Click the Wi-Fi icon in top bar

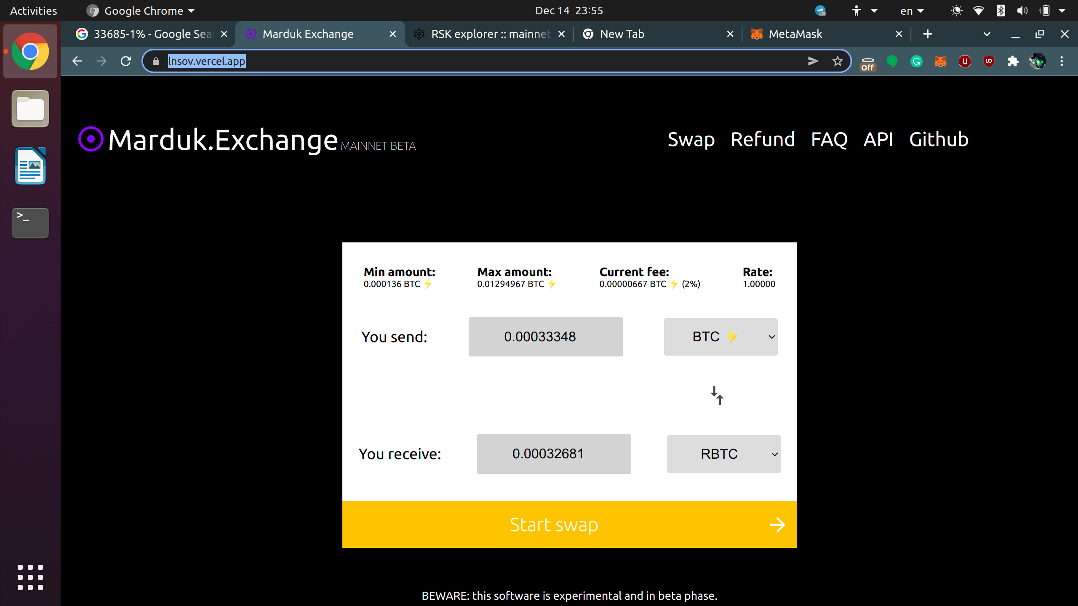click(979, 11)
